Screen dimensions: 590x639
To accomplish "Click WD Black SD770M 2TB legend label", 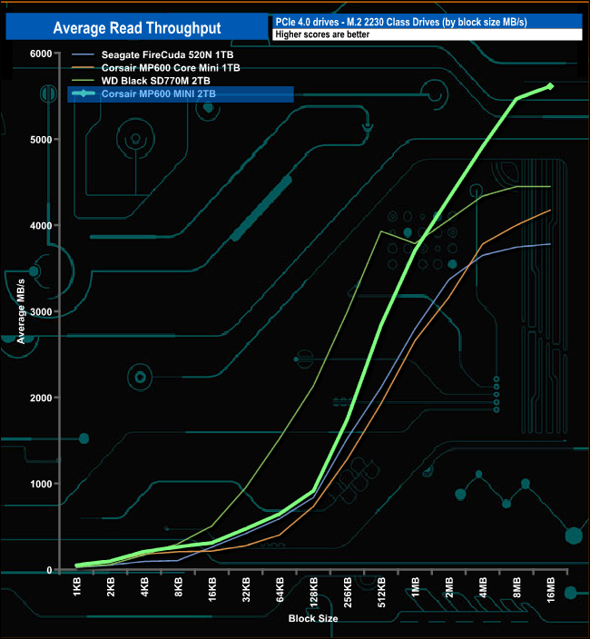I will pyautogui.click(x=155, y=81).
